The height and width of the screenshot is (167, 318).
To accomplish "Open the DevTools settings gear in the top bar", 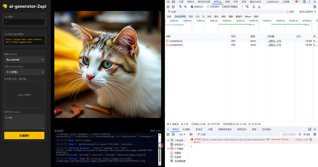I will [305, 2].
